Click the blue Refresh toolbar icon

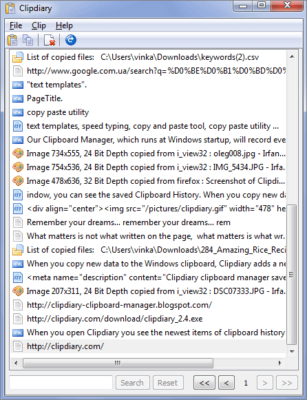coord(71,40)
